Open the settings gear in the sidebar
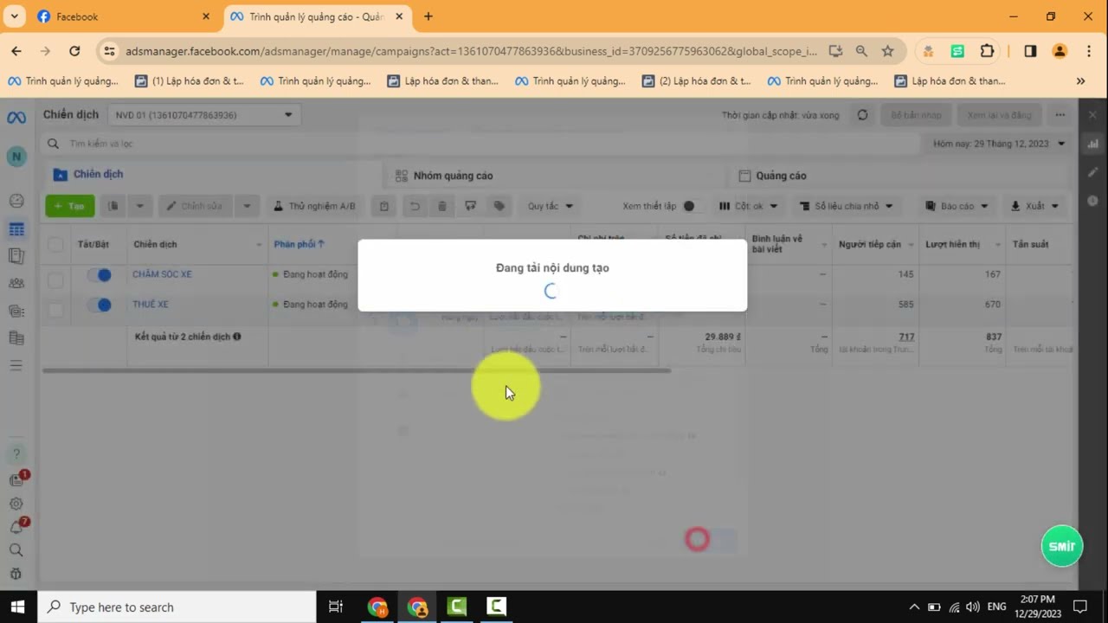The image size is (1108, 623). 16,504
